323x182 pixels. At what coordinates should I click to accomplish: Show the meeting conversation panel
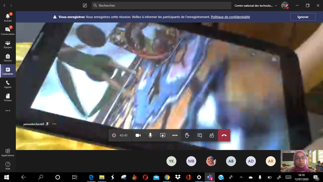click(199, 135)
